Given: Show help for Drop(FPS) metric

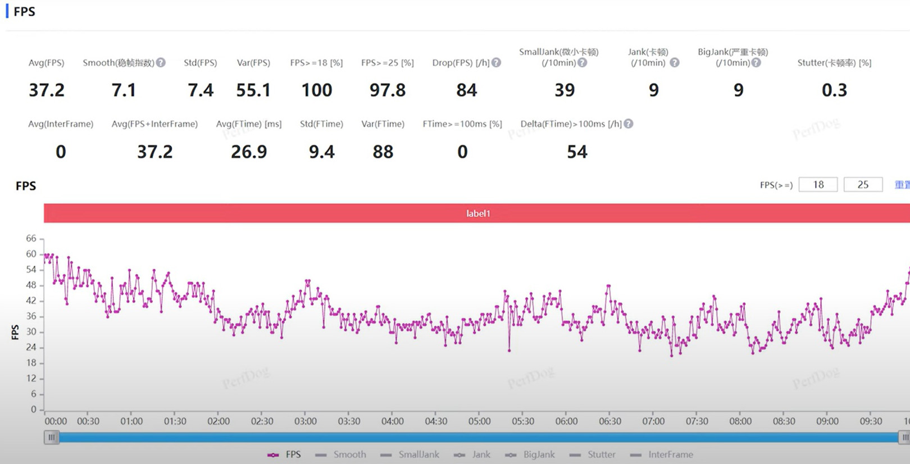Looking at the screenshot, I should click(x=497, y=62).
